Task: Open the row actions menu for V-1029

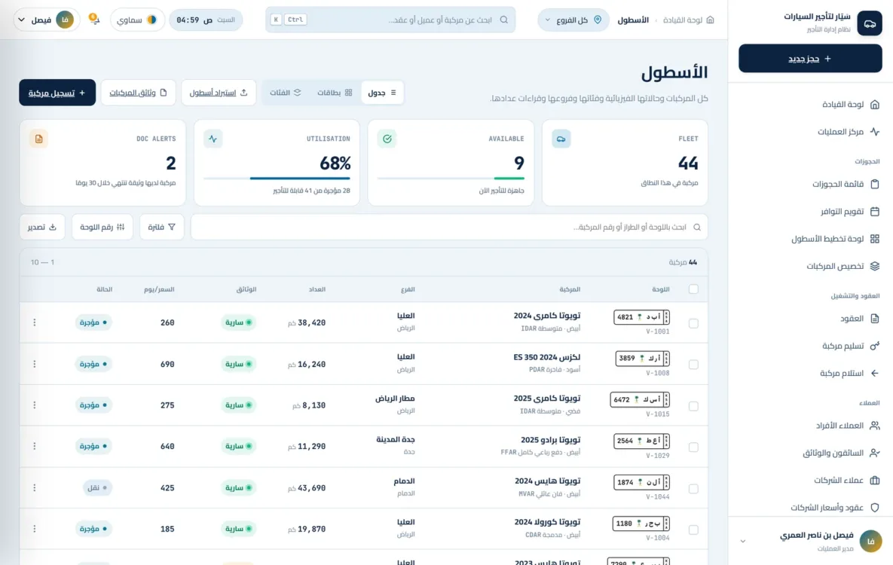Action: coord(34,446)
